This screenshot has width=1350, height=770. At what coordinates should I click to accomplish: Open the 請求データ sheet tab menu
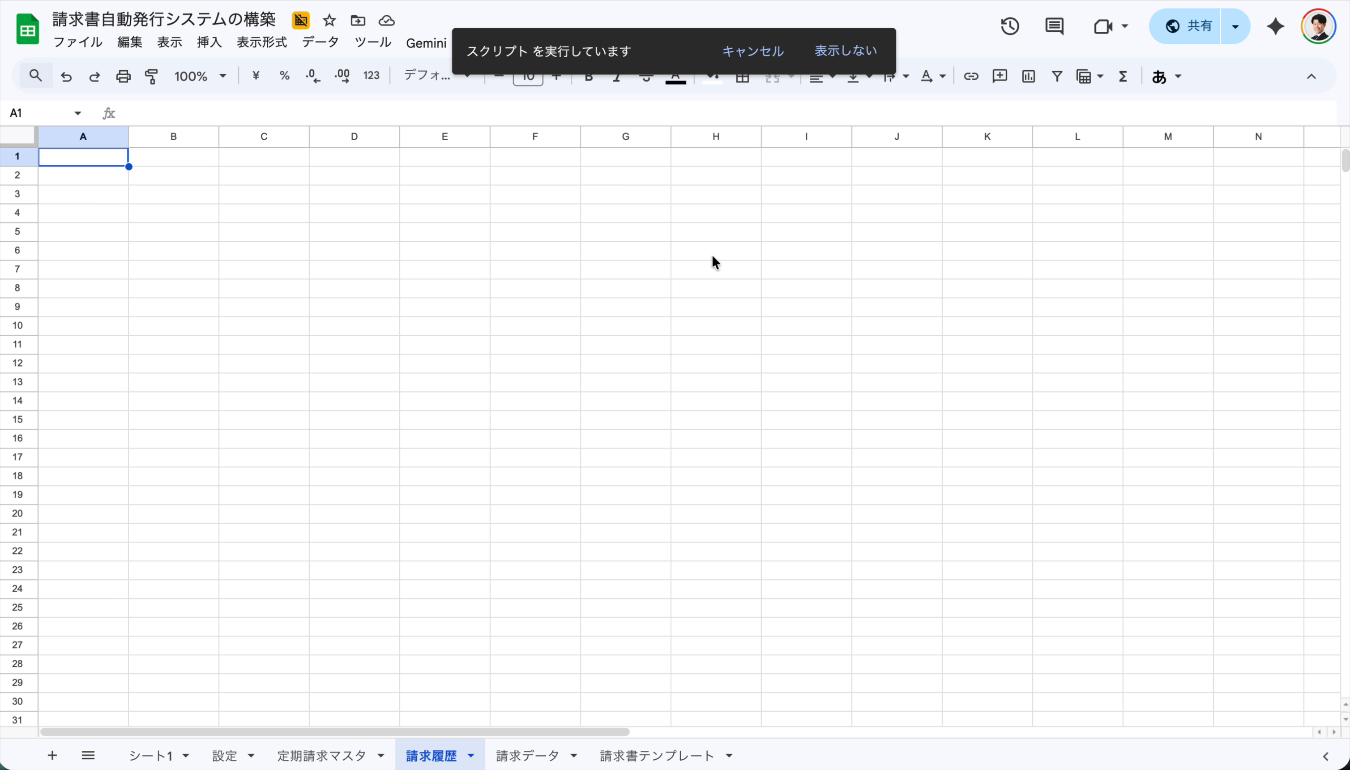574,755
